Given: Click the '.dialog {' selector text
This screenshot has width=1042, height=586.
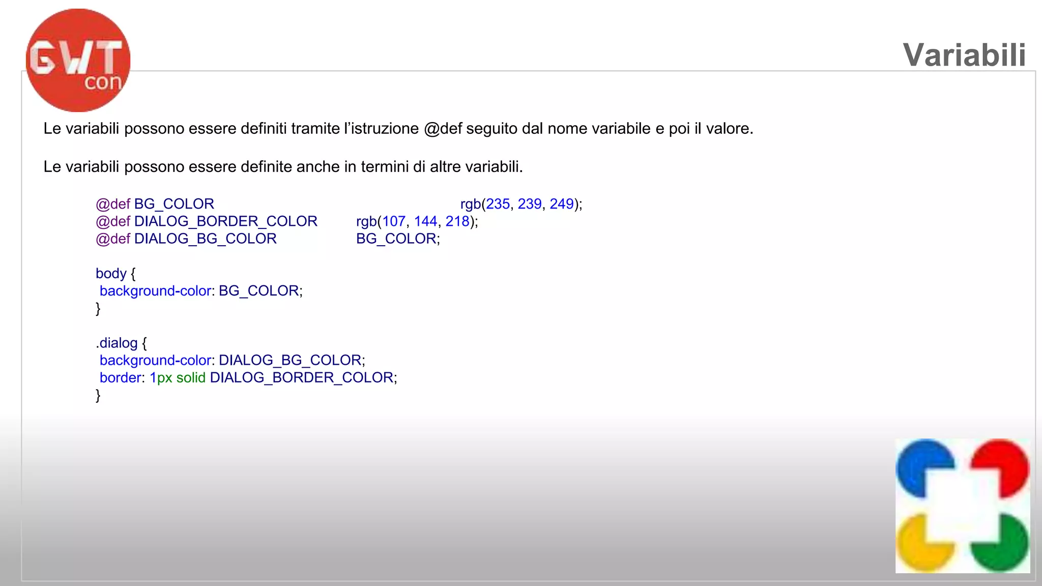Looking at the screenshot, I should coord(121,343).
